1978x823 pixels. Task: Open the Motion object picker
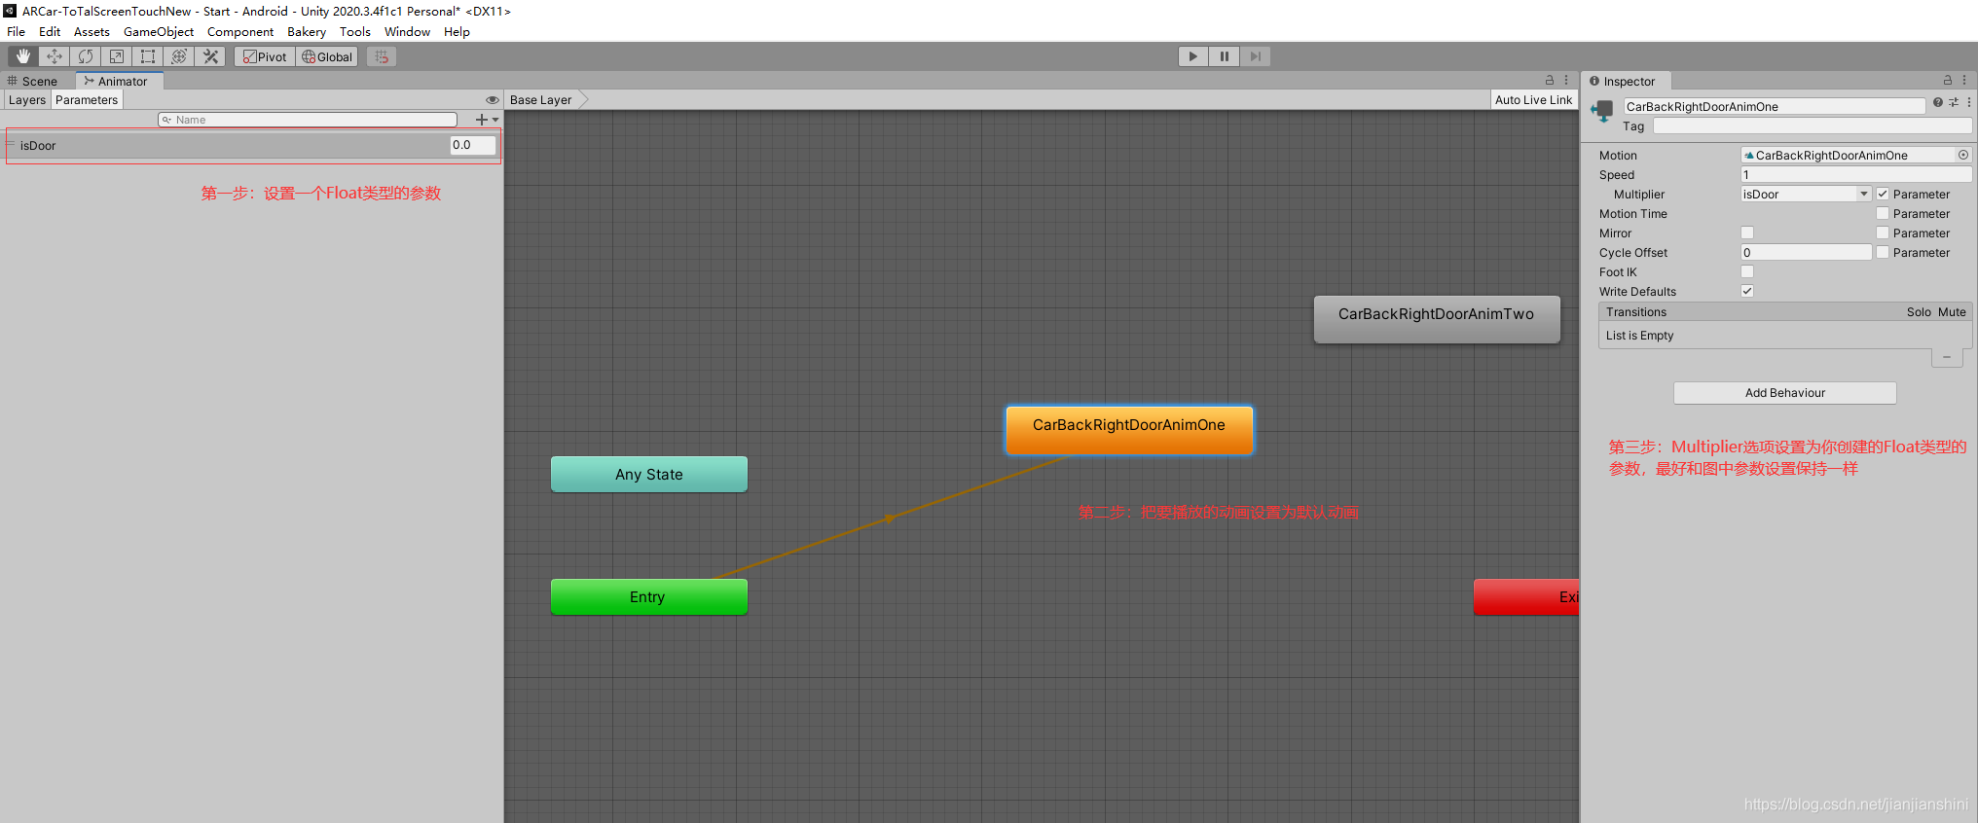(x=1963, y=155)
